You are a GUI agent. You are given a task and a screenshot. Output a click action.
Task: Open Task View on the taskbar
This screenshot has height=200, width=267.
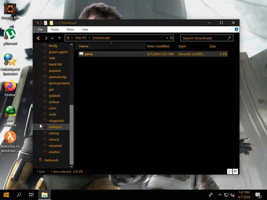31,195
